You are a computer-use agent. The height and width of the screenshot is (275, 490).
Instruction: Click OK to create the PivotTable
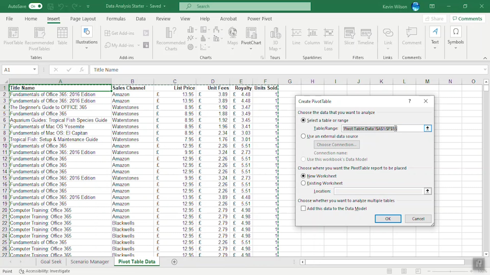click(x=388, y=218)
